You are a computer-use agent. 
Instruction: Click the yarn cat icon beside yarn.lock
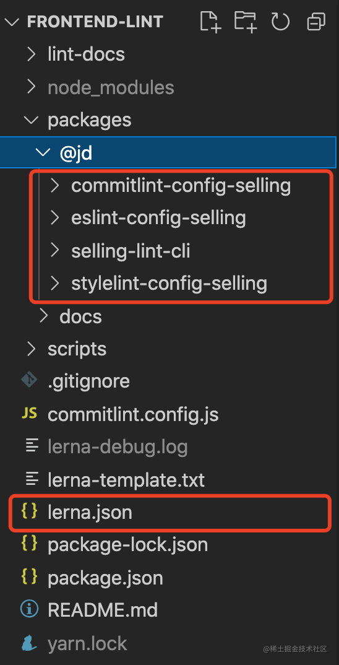(x=30, y=643)
